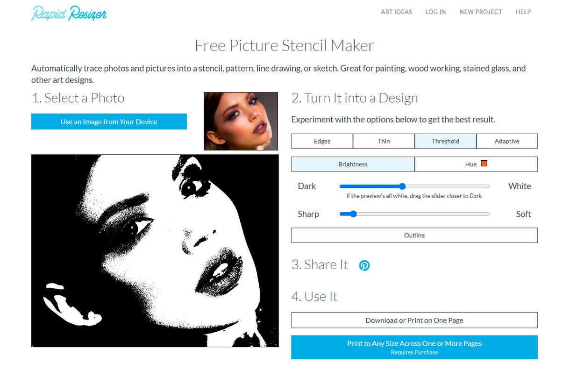Click the Rapid Resizer logo
Viewport: 570px width, 371px height.
(x=68, y=14)
